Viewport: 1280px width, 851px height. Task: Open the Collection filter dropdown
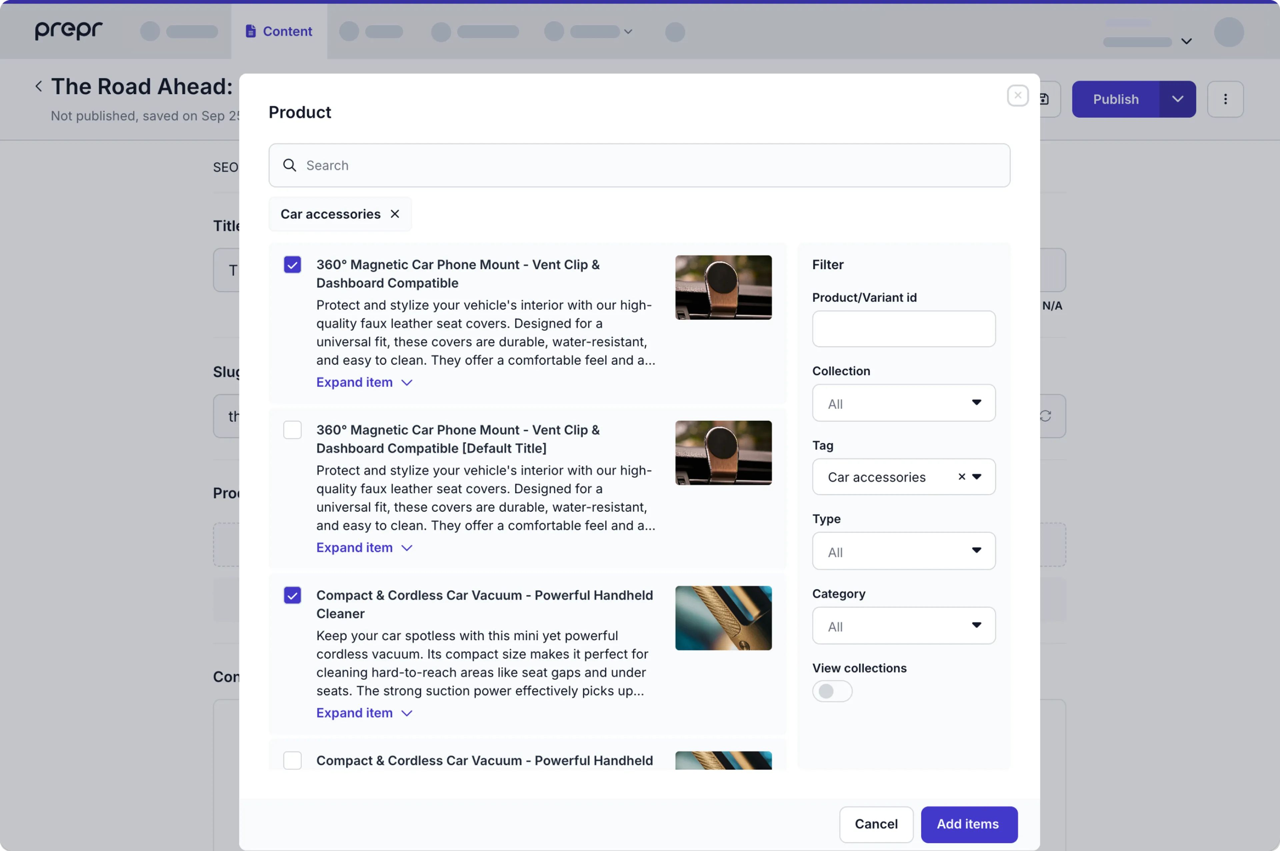pyautogui.click(x=903, y=403)
